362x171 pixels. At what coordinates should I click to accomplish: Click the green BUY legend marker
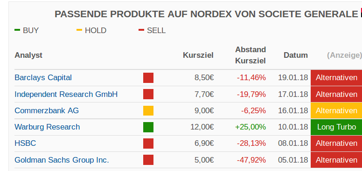[x=17, y=30]
